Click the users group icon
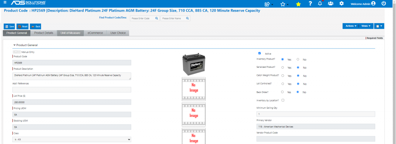The width and height of the screenshot is (396, 144). (330, 3)
